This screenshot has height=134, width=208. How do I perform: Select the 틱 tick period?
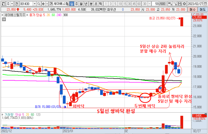pos(100,4)
